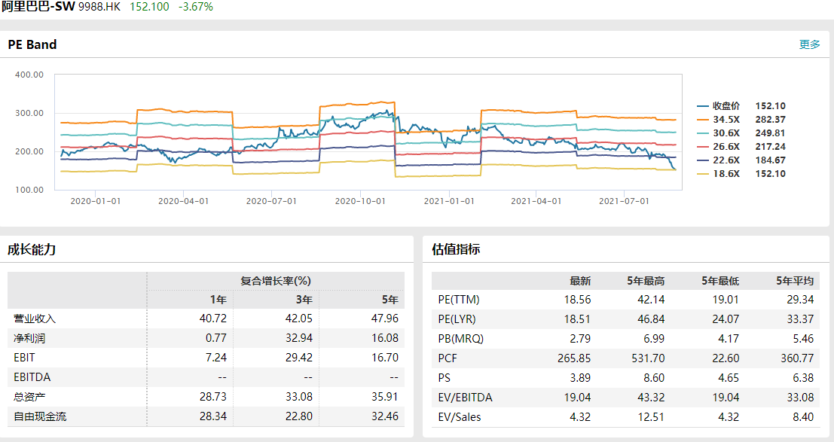Click the 100.00 y-axis label
Screen dimensions: 834x442
point(29,190)
